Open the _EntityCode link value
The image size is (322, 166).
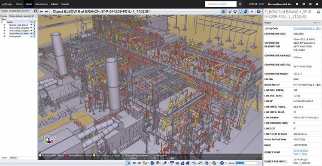[x=307, y=28]
